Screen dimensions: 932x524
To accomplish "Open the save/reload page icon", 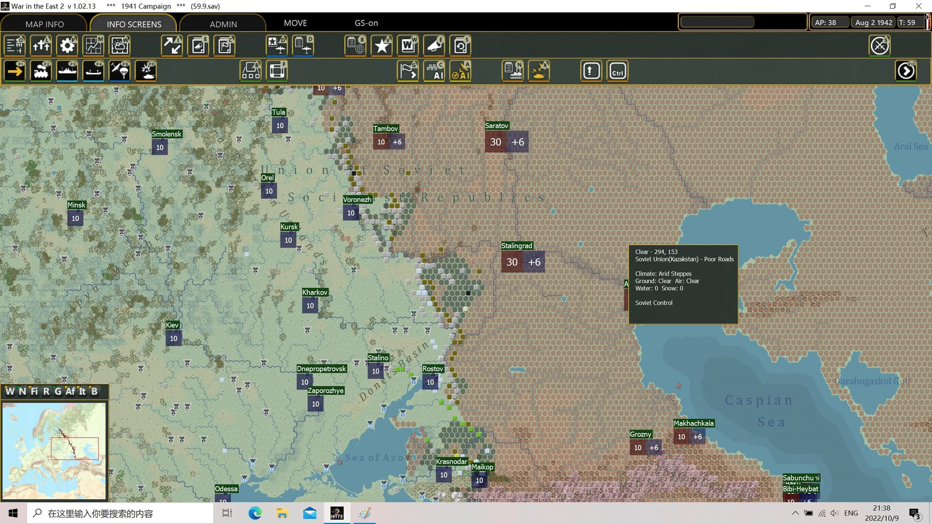I will point(460,46).
